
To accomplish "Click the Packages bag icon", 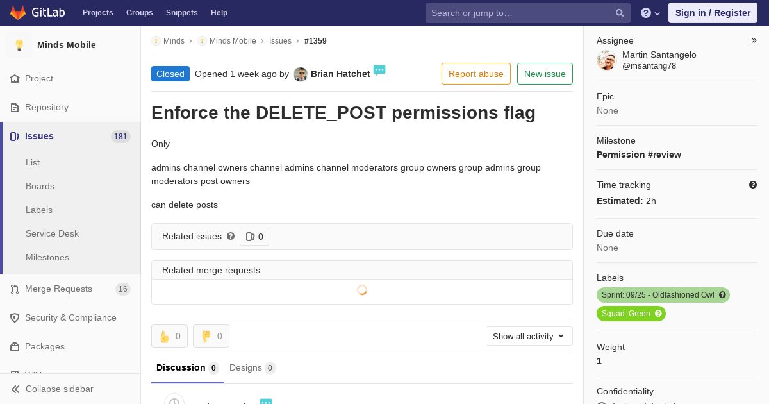I will coord(15,347).
